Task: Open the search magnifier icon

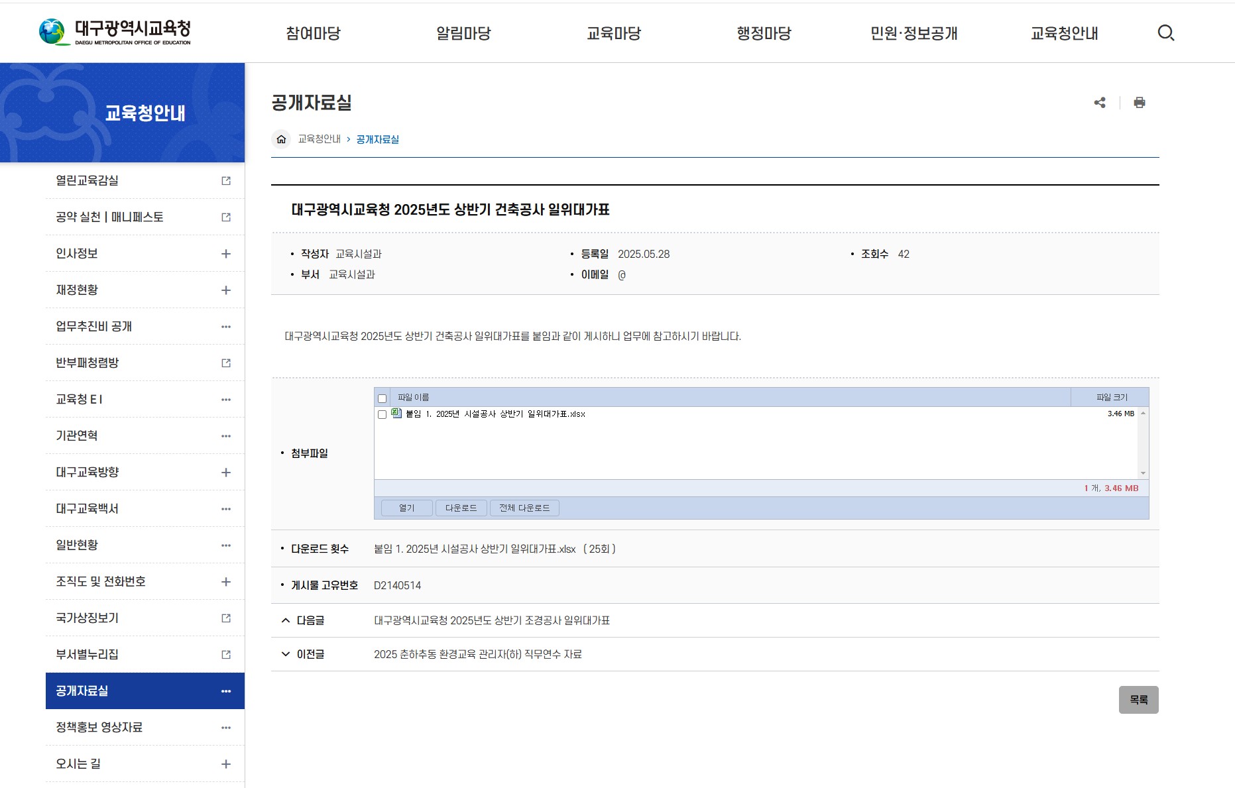Action: (x=1165, y=32)
